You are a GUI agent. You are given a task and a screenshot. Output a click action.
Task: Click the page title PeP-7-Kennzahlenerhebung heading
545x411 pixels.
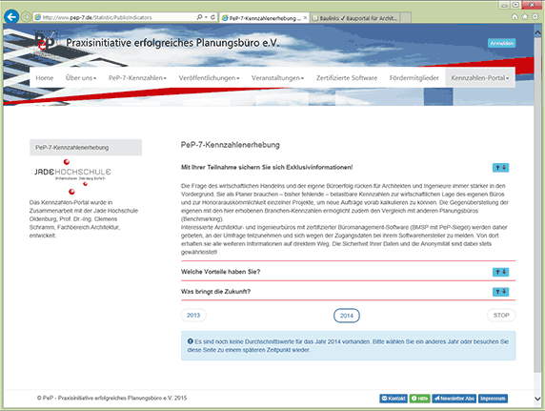tap(230, 145)
